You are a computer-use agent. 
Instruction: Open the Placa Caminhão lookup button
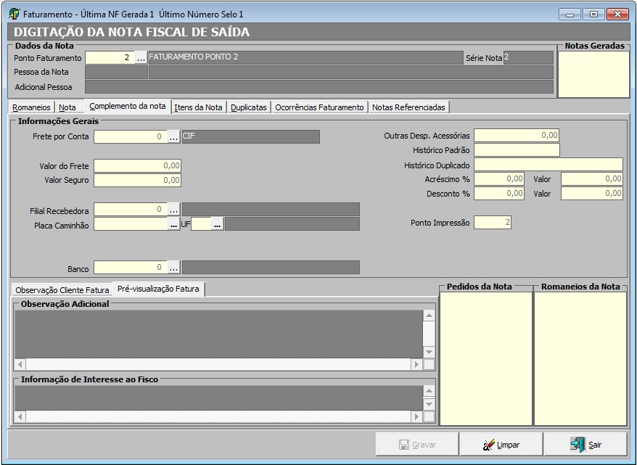(173, 225)
